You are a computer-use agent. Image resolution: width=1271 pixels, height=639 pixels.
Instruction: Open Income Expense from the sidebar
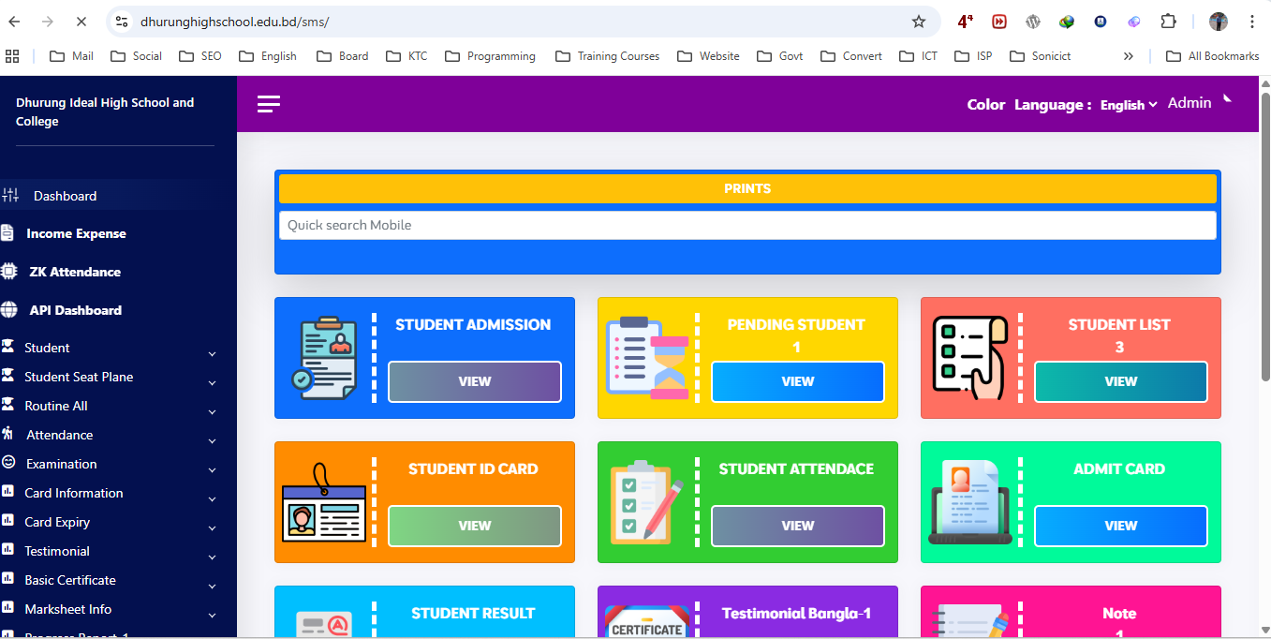coord(76,233)
